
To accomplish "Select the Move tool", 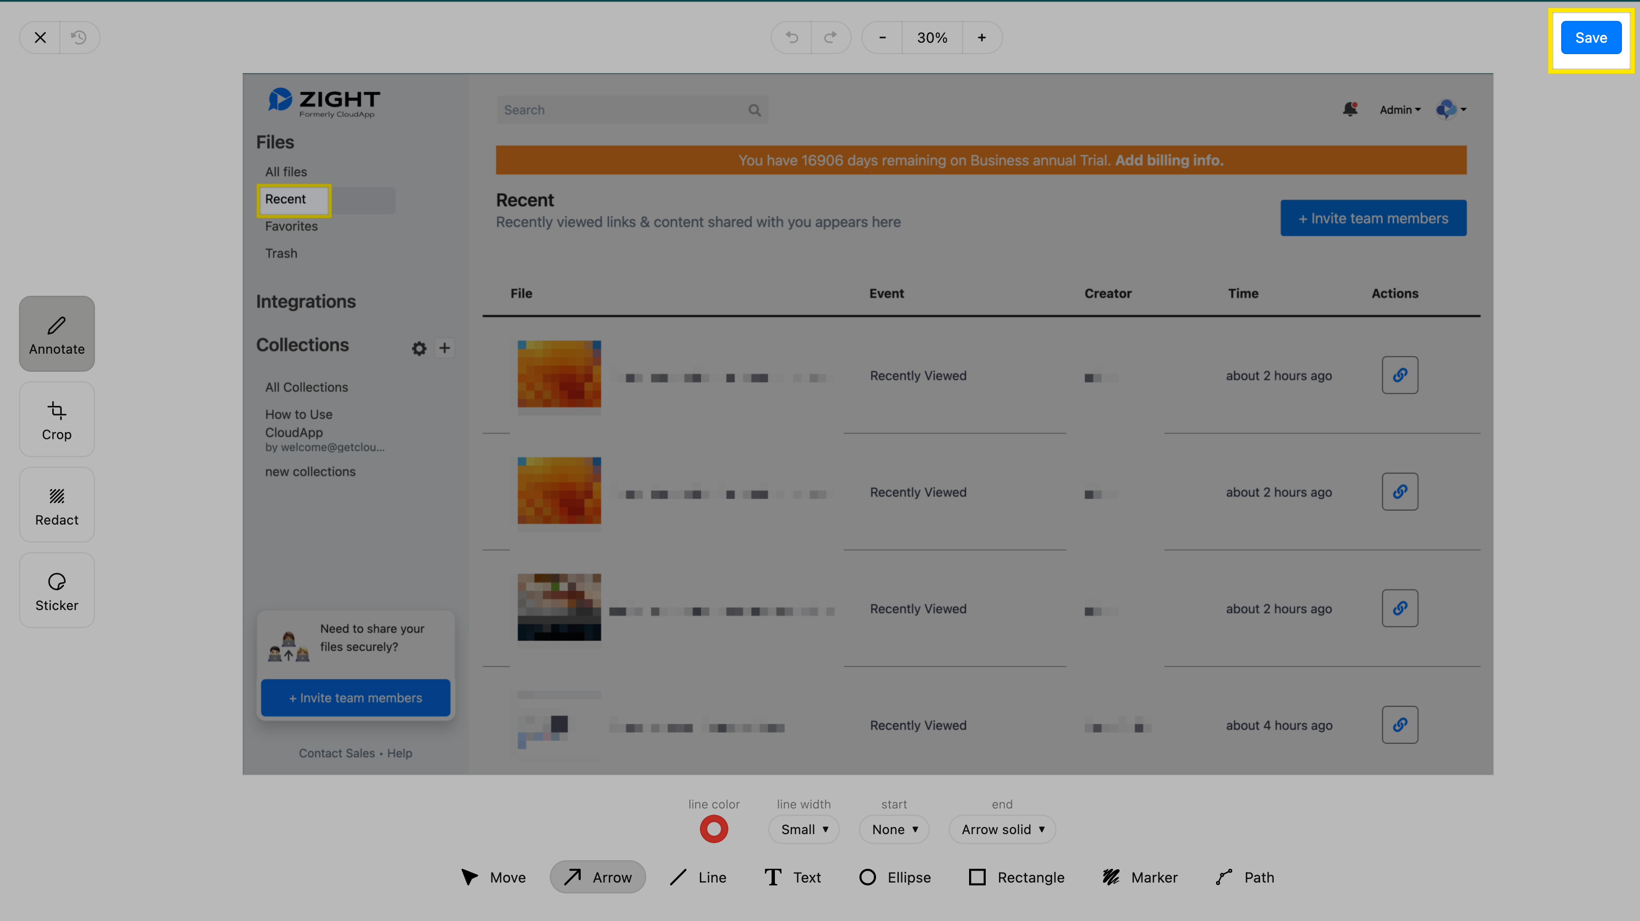I will coord(493,877).
